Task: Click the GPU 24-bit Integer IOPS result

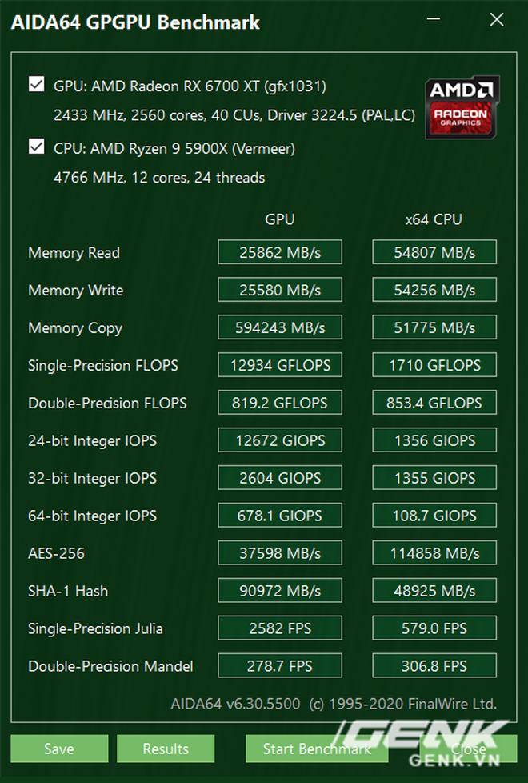Action: click(280, 440)
